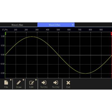Click the red end marker

[111, 34]
